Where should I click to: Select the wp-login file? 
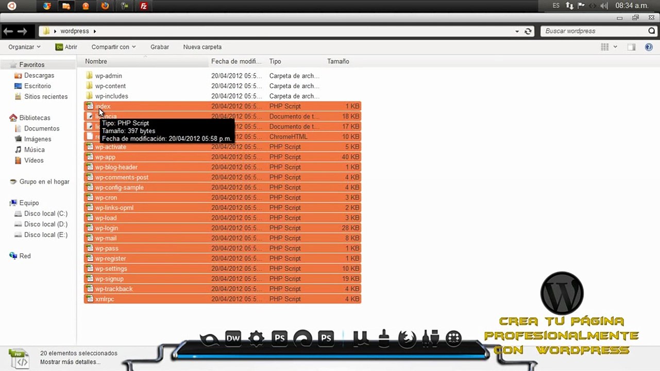[223, 228]
